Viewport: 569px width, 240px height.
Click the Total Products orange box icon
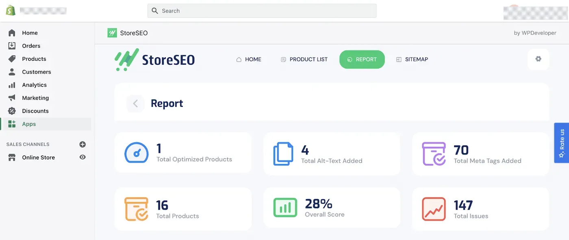136,209
